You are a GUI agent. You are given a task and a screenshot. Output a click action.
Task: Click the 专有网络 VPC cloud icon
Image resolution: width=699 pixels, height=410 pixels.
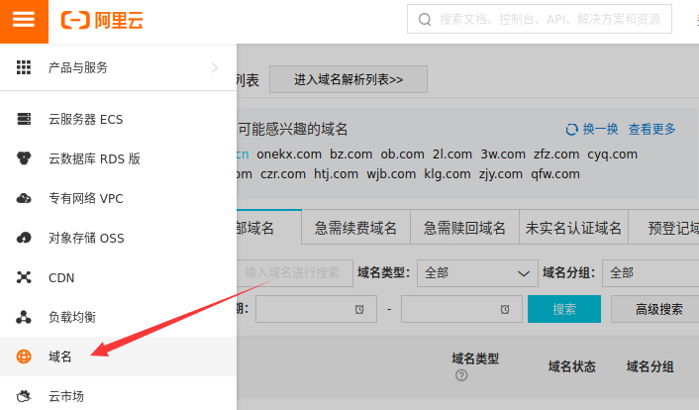(24, 198)
